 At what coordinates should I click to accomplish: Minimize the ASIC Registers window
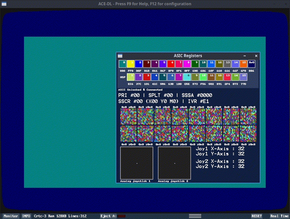tap(245, 56)
